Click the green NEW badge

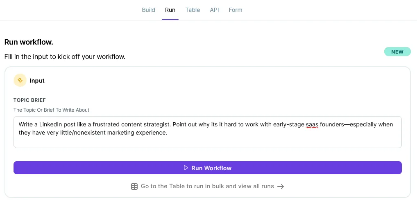pos(397,52)
